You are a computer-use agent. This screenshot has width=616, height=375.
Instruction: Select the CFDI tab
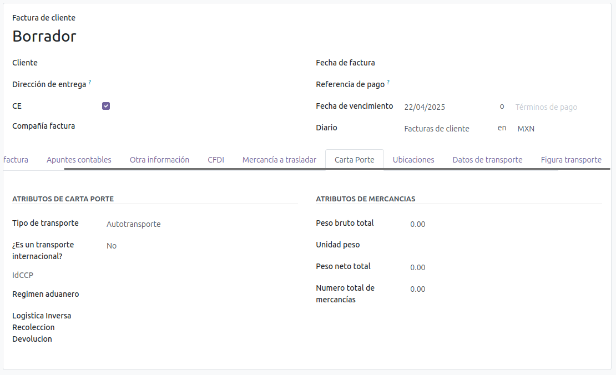tap(216, 160)
